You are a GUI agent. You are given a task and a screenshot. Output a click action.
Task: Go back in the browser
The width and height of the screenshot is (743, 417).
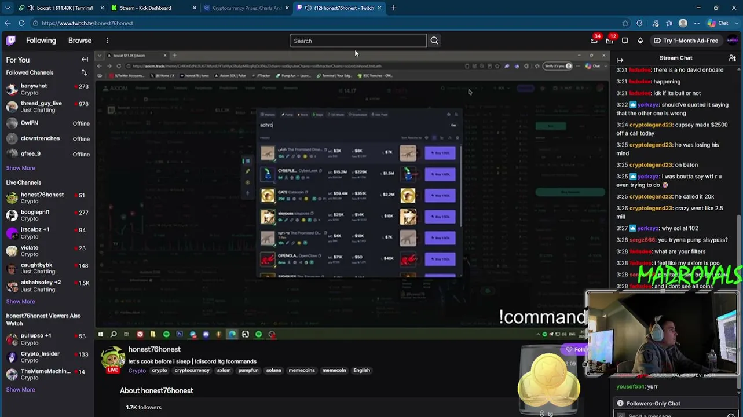(x=8, y=23)
